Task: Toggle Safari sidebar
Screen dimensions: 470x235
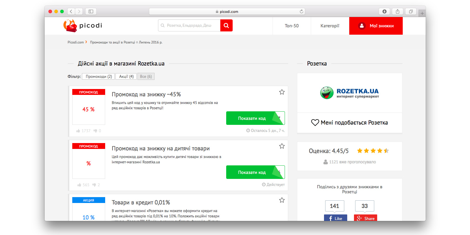Action: point(91,11)
